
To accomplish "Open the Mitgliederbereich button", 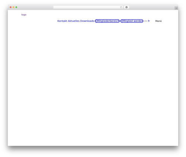I will pos(107,21).
